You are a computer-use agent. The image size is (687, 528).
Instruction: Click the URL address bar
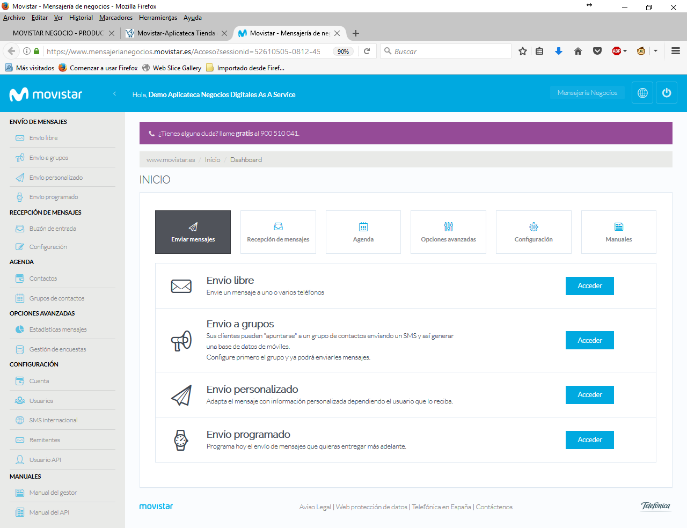tap(183, 52)
